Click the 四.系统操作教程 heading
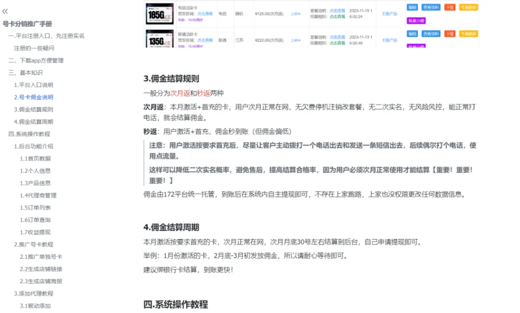The image size is (520, 313). pyautogui.click(x=175, y=304)
